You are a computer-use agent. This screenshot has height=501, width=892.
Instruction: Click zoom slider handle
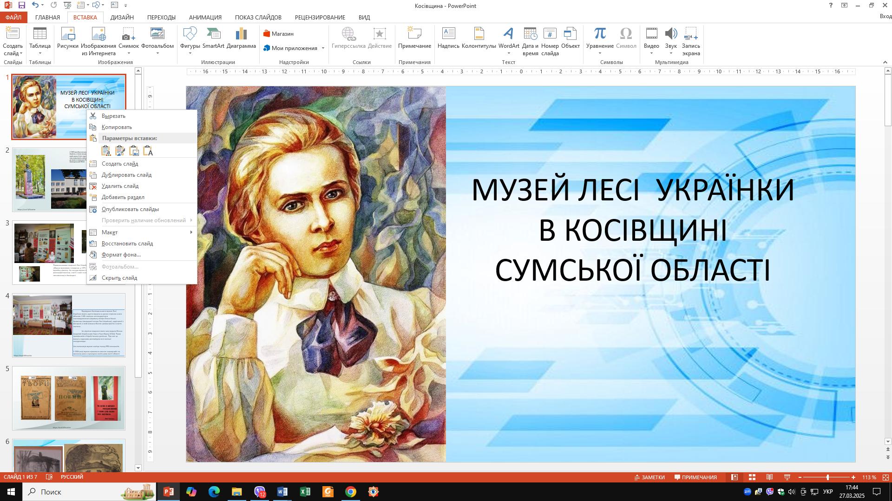[x=827, y=477]
